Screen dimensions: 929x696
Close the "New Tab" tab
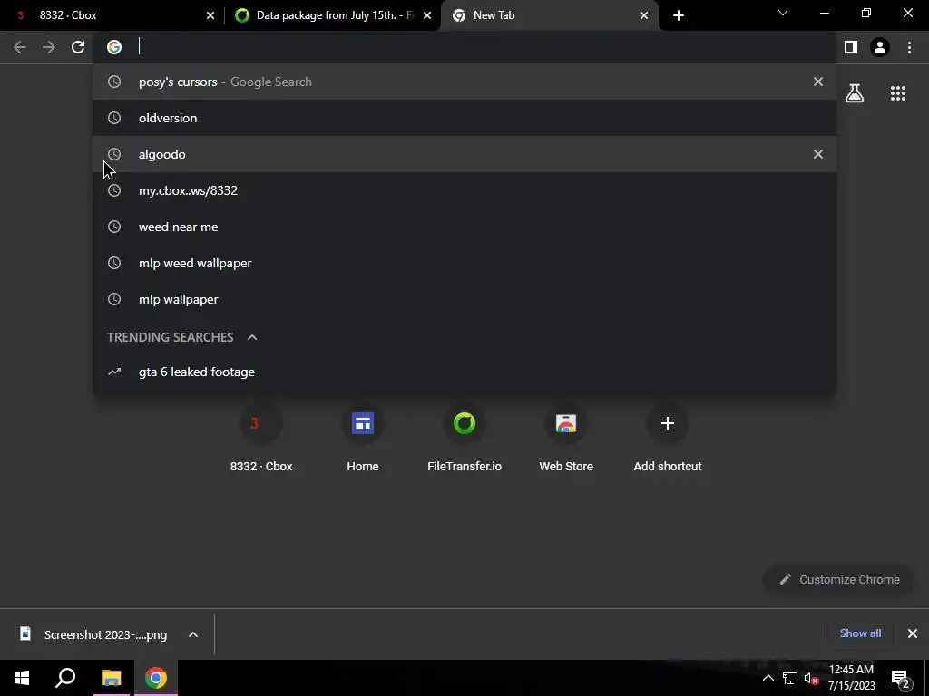pyautogui.click(x=644, y=15)
